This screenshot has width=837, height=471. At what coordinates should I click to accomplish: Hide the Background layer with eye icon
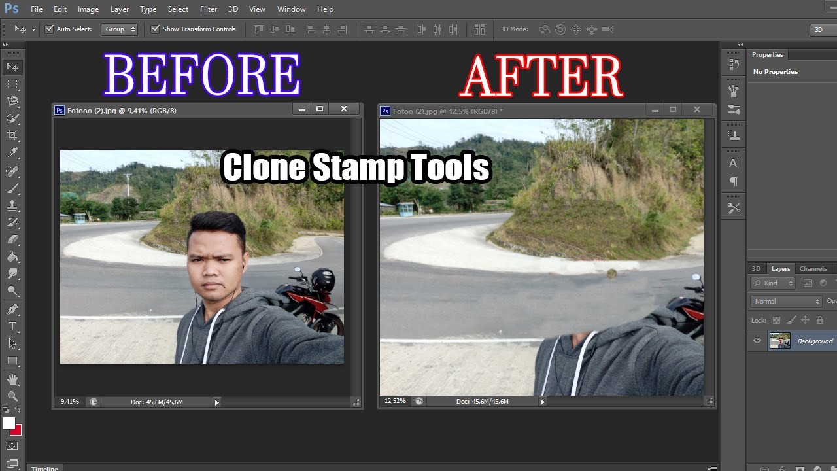(757, 340)
